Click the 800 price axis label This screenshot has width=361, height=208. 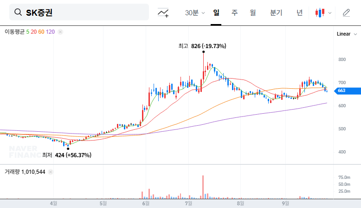[342, 60]
